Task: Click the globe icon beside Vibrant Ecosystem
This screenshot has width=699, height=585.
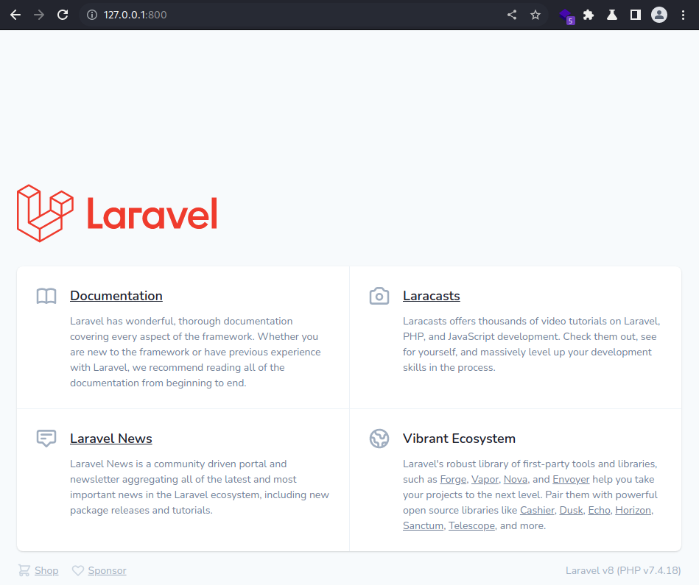Action: coord(379,439)
